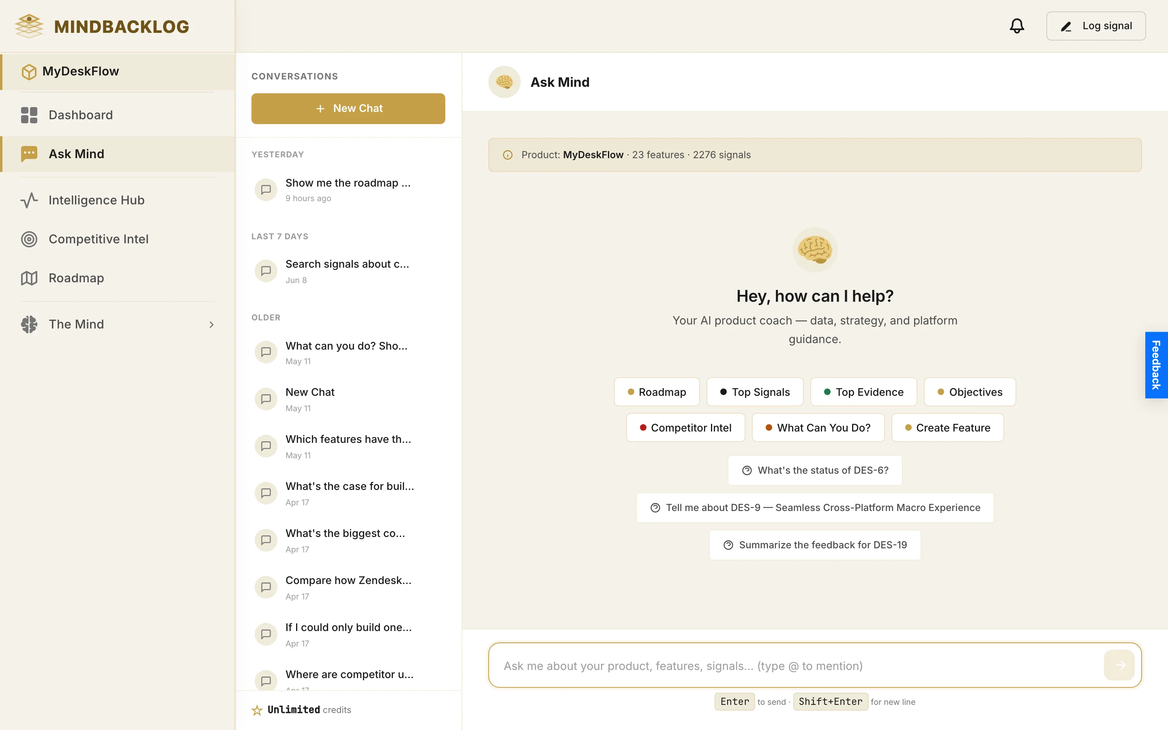Click the Ask Mind chat bubble icon
Image resolution: width=1168 pixels, height=730 pixels.
click(x=29, y=154)
